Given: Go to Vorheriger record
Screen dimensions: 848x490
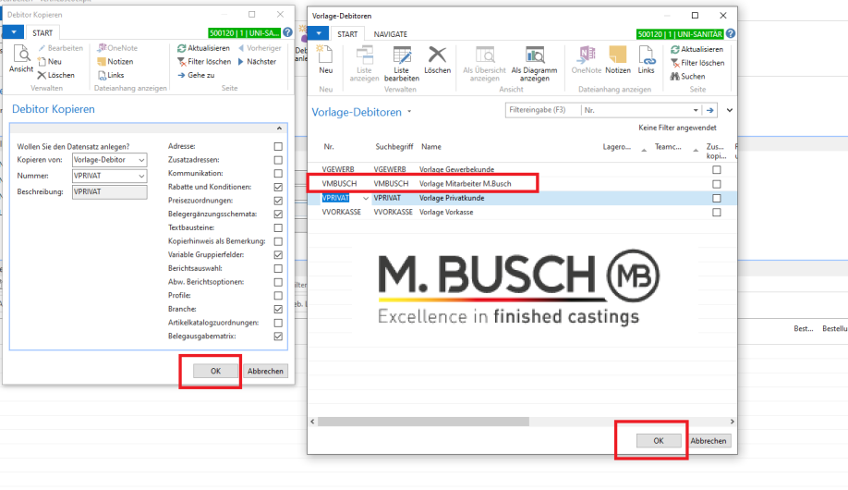Looking at the screenshot, I should (260, 48).
